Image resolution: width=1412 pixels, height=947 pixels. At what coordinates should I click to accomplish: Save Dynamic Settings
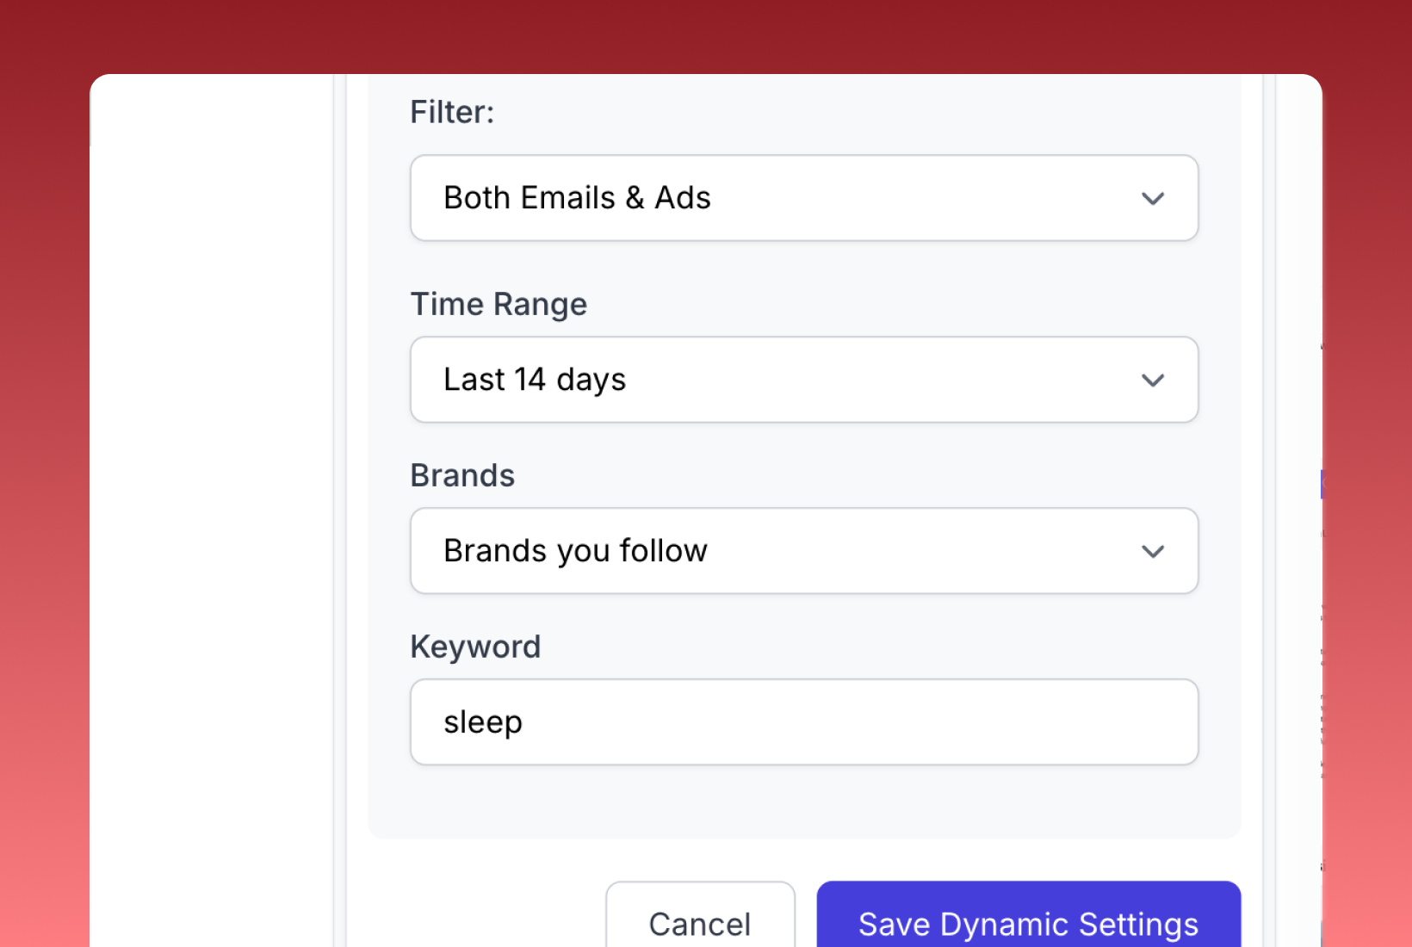pos(1029,915)
